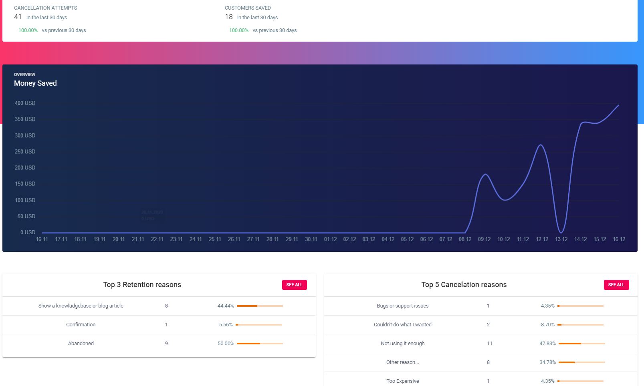The width and height of the screenshot is (644, 386).
Task: Select 'Too Expensive' cancelation reason
Action: pyautogui.click(x=403, y=381)
